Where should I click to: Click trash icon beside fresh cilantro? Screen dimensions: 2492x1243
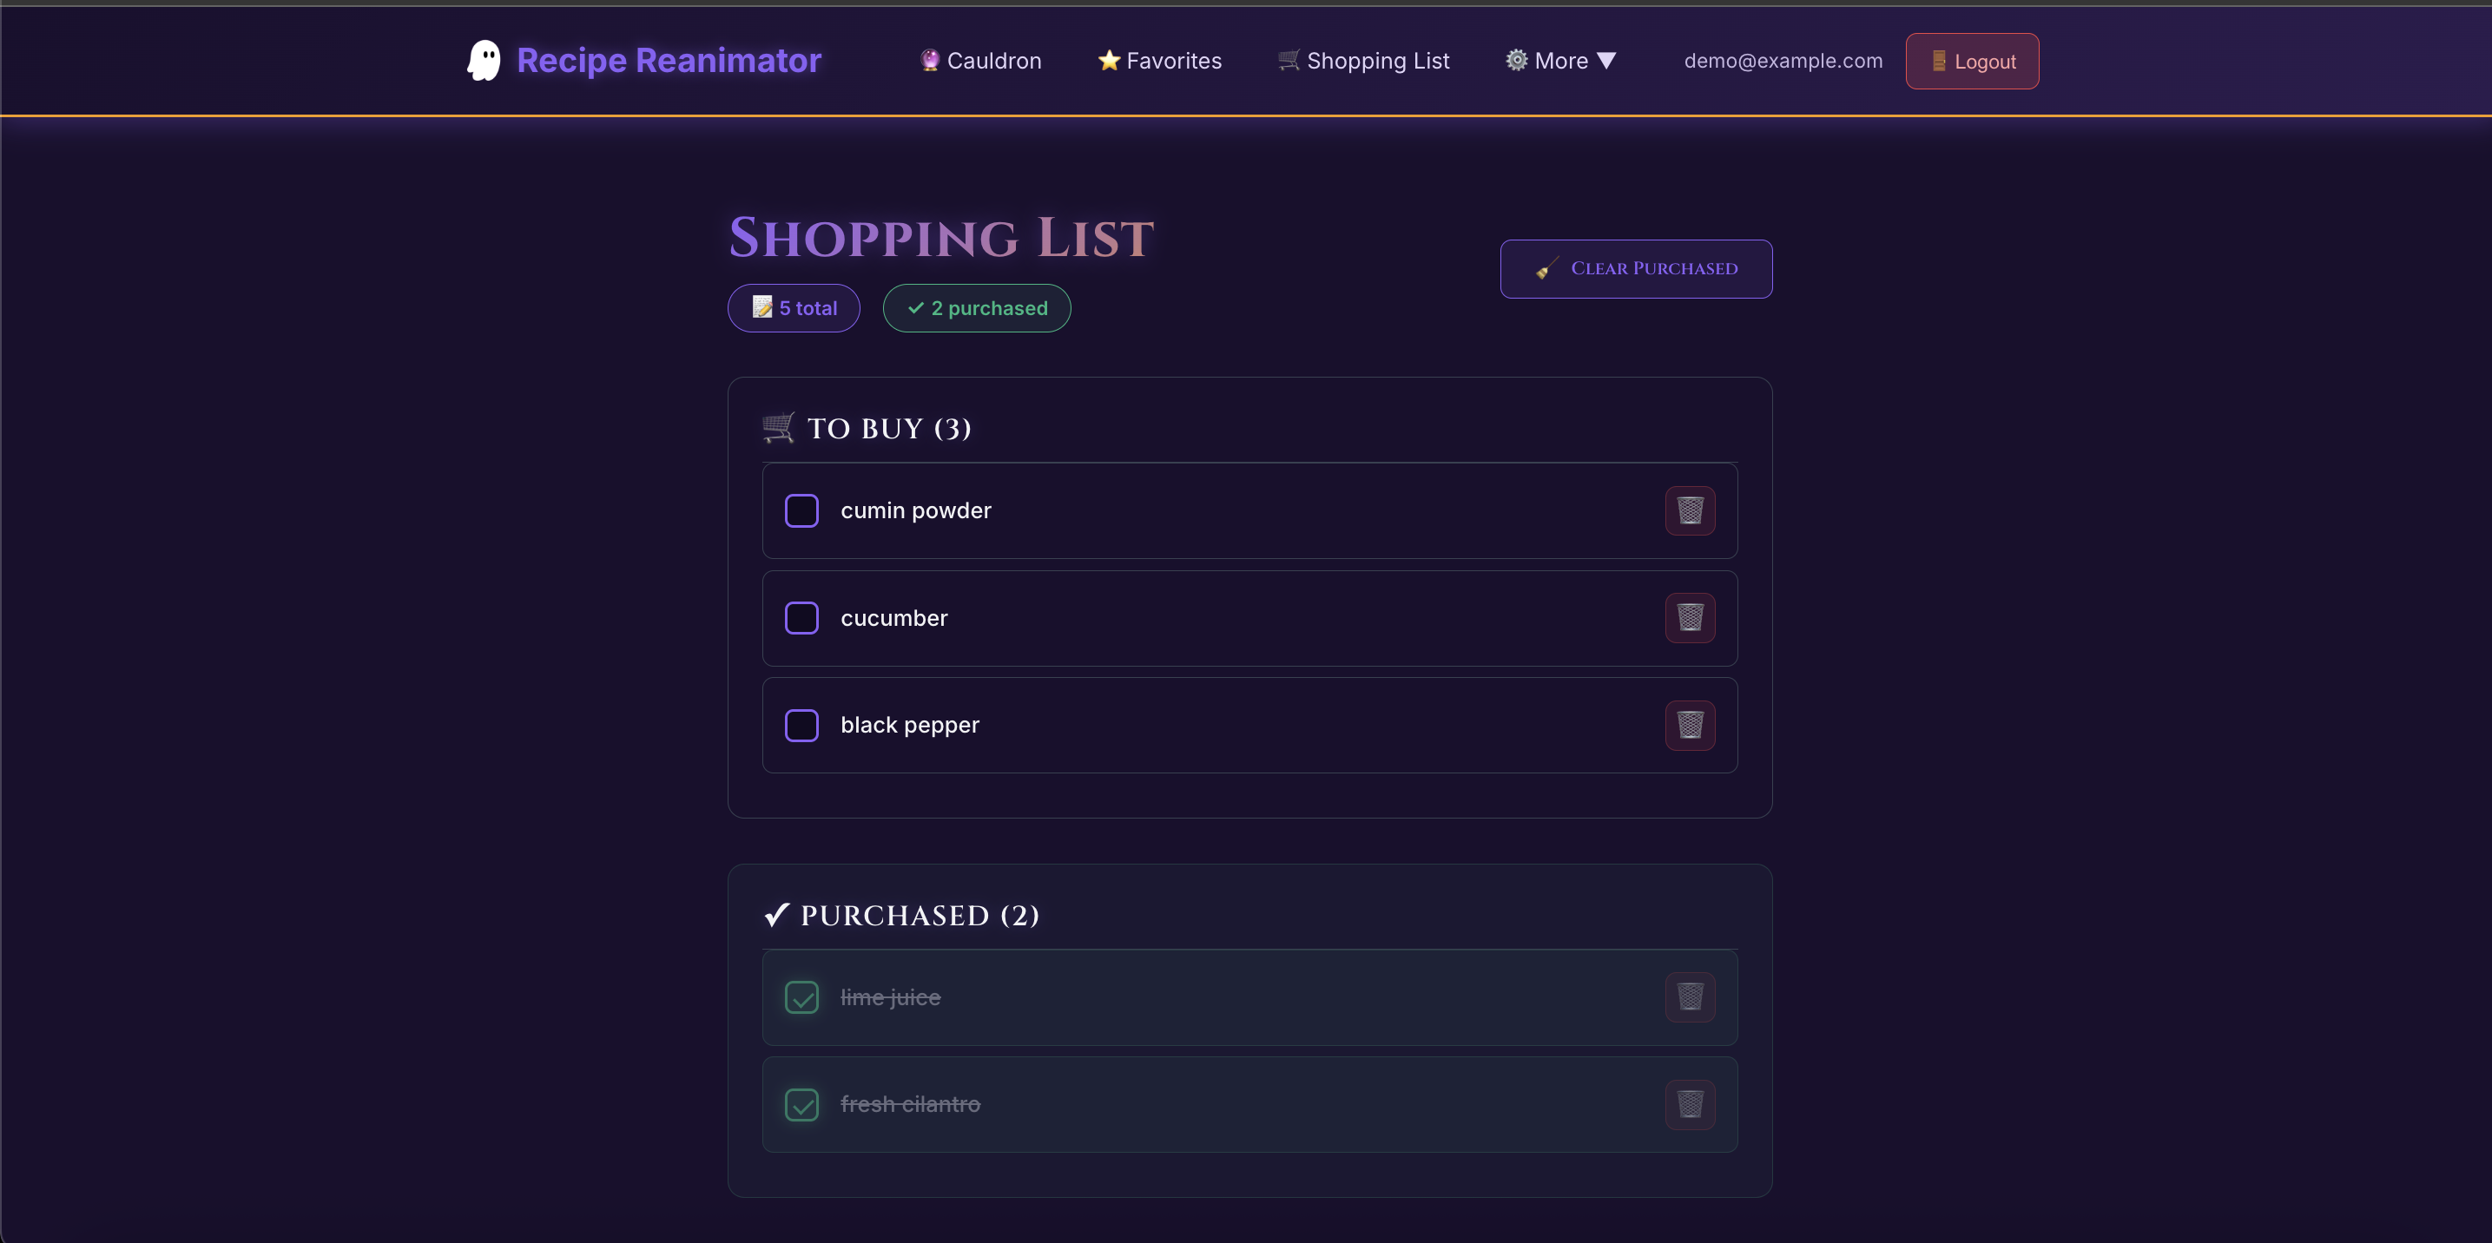1689,1104
